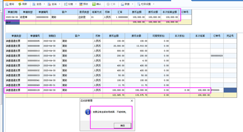This screenshot has height=132, width=243.
Task: Open the 联查 linked query icon
Action: (122, 4)
